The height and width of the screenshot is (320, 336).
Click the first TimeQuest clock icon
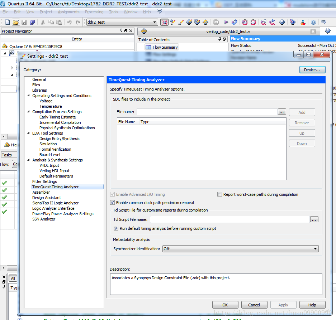coord(245,22)
